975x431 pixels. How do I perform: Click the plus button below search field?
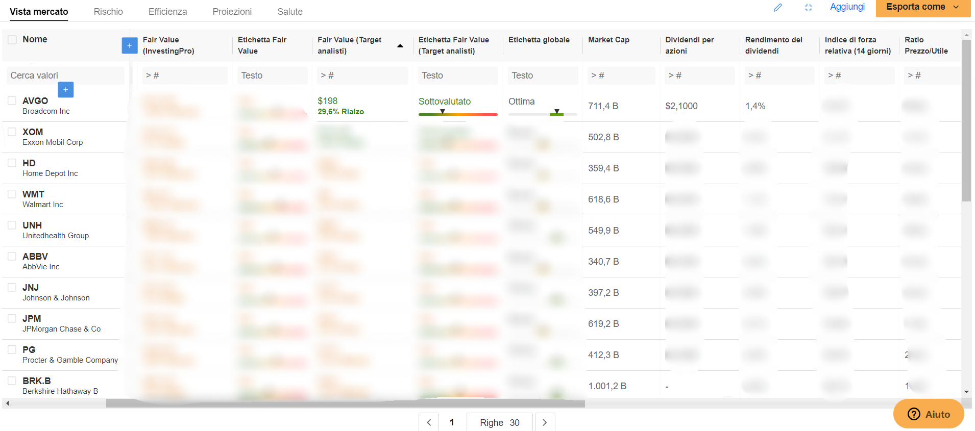(x=66, y=90)
